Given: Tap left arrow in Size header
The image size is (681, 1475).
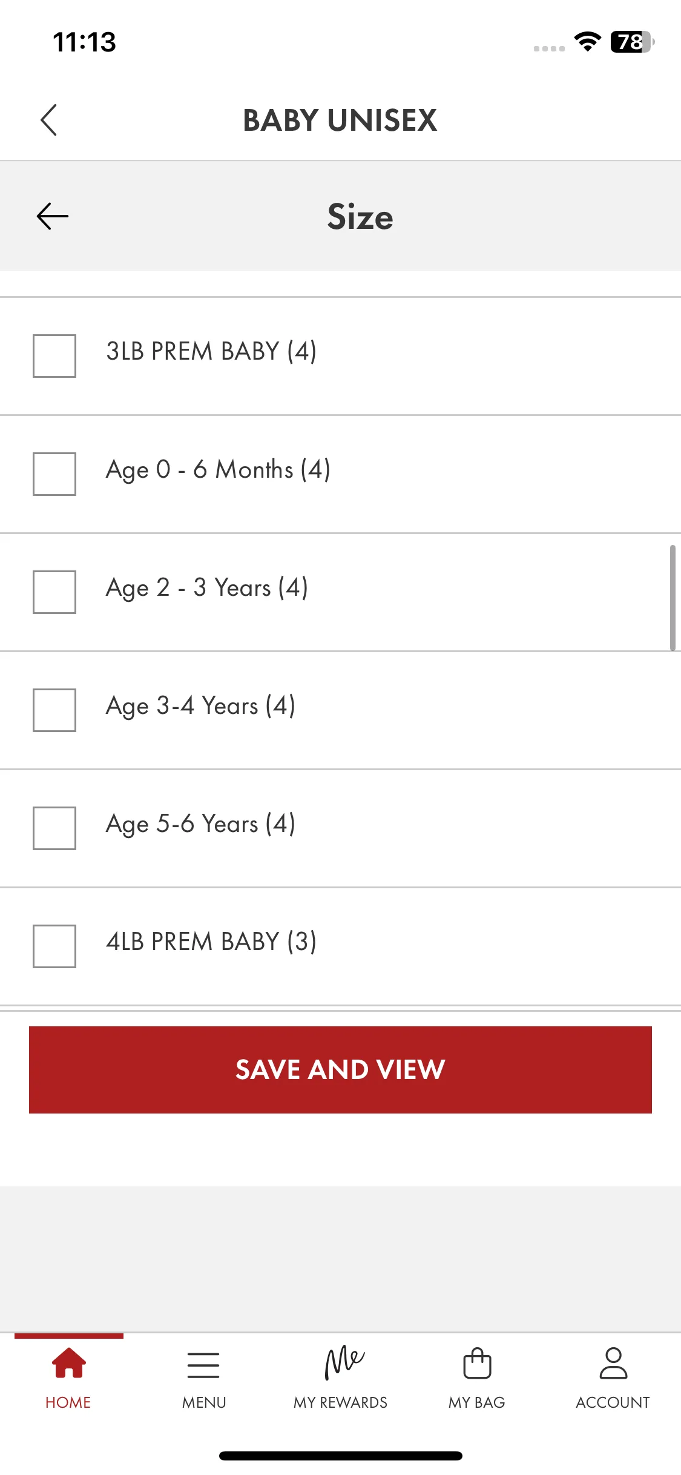Looking at the screenshot, I should [x=53, y=217].
